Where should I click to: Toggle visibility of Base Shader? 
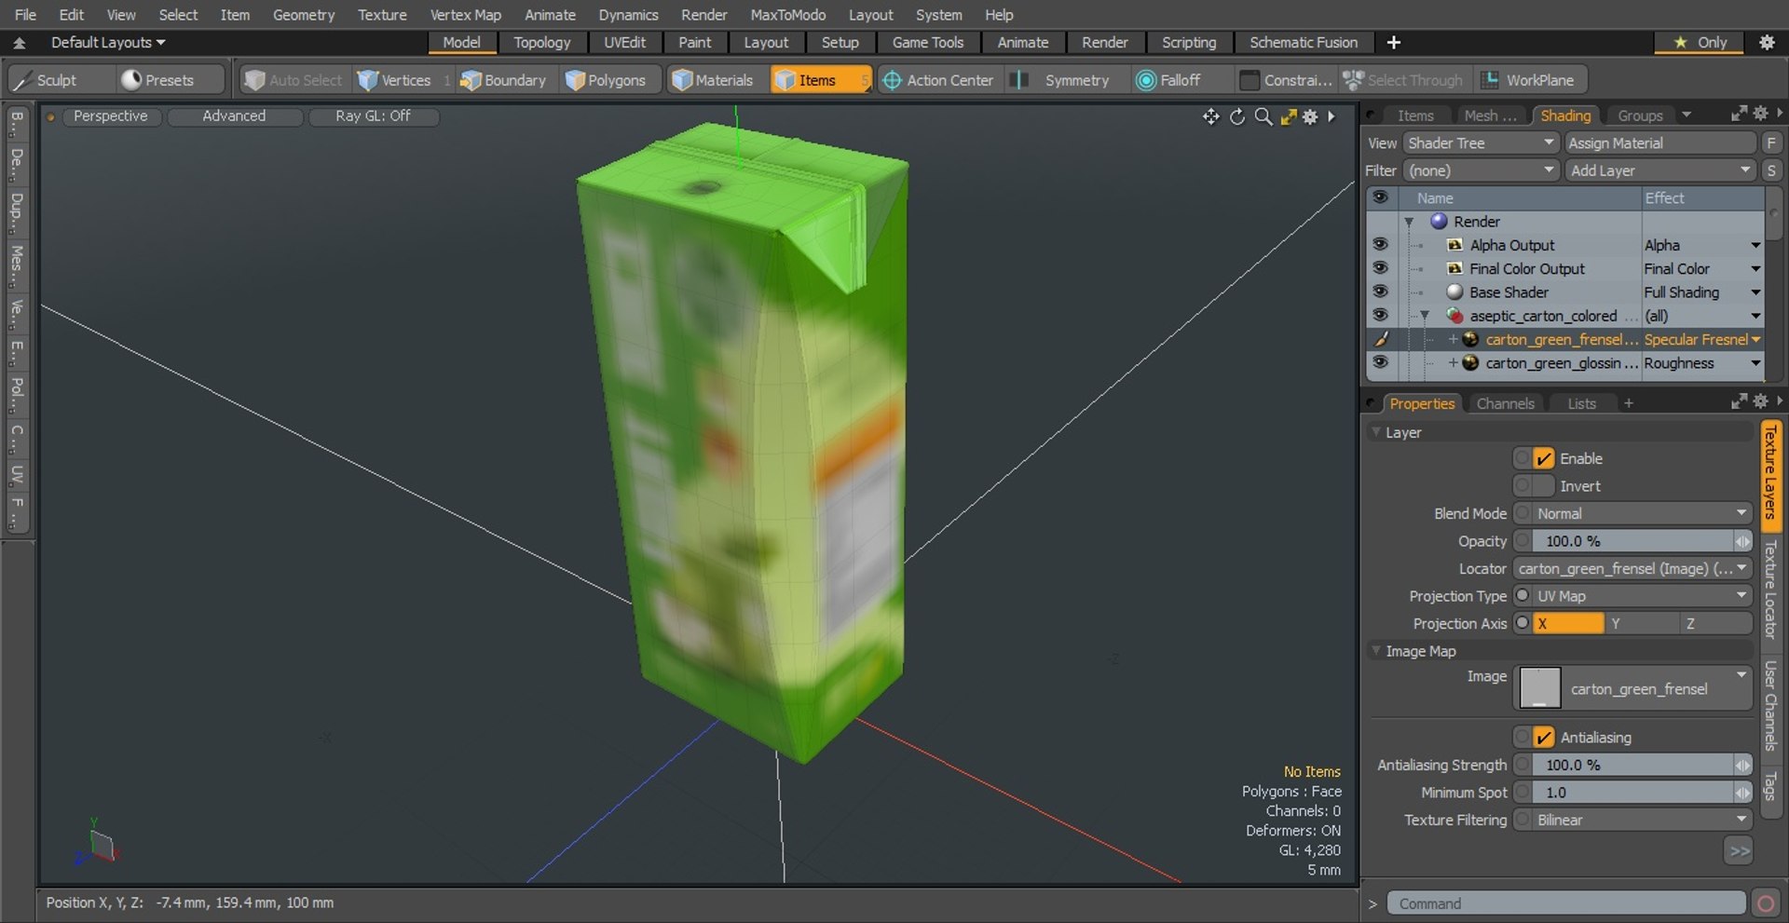coord(1380,292)
